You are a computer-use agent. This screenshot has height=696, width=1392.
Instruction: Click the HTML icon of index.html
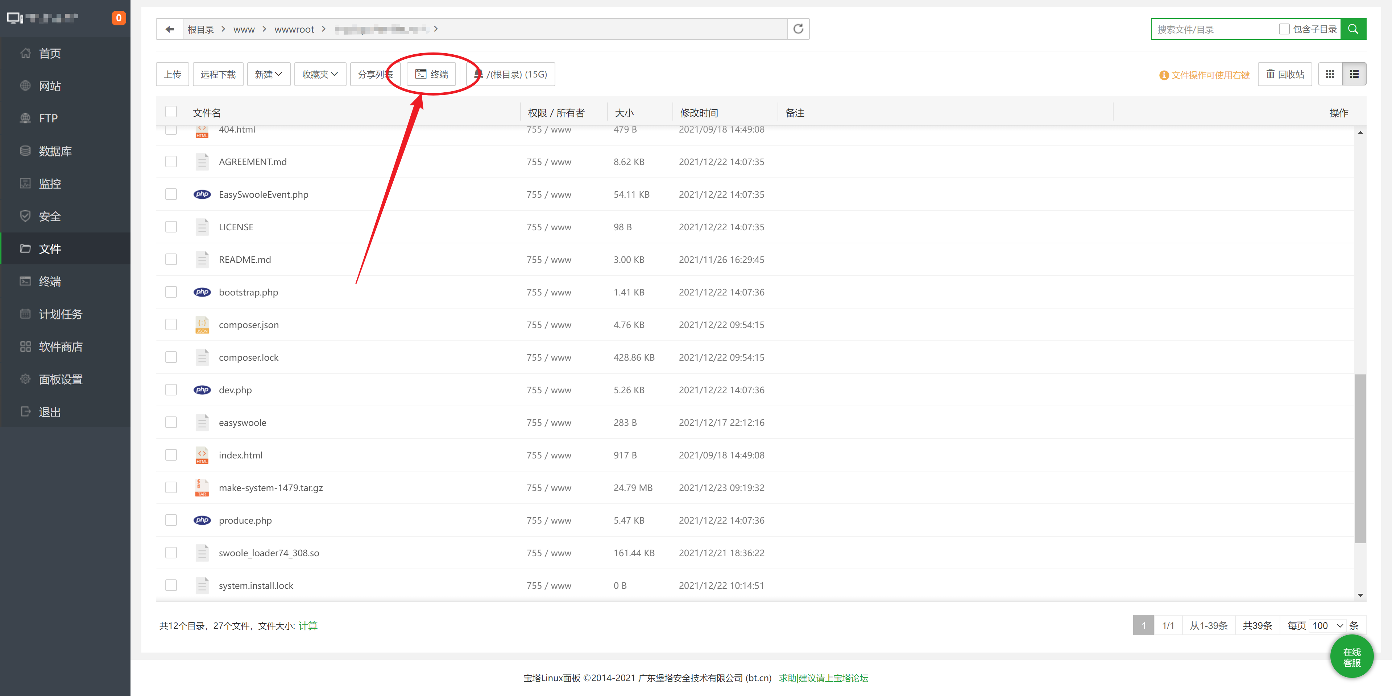click(202, 455)
